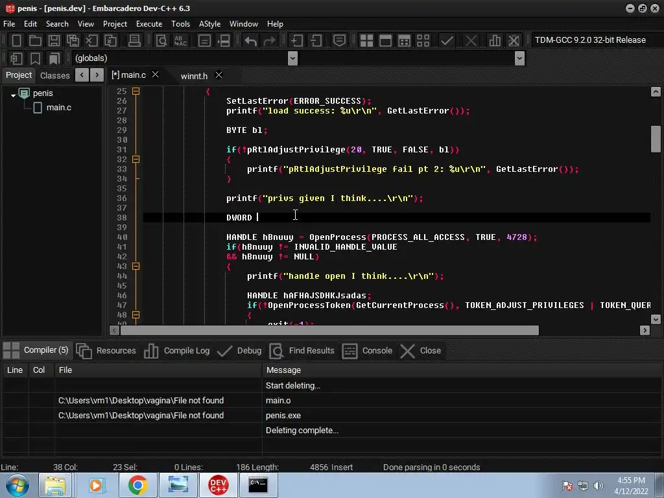Image resolution: width=664 pixels, height=498 pixels.
Task: Click the Goto Bookmark icon
Action: click(54, 58)
